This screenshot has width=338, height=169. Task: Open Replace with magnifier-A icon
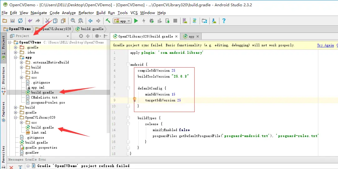point(81,21)
